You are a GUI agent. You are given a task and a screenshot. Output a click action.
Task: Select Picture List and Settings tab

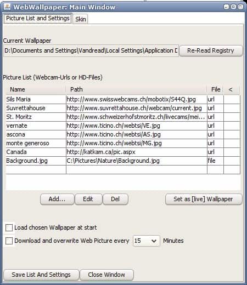[38, 18]
